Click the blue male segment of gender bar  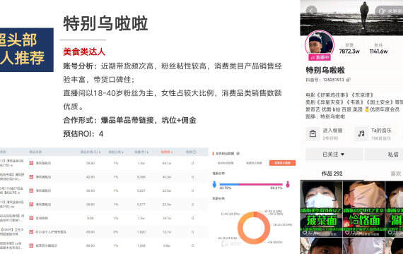(x=229, y=184)
